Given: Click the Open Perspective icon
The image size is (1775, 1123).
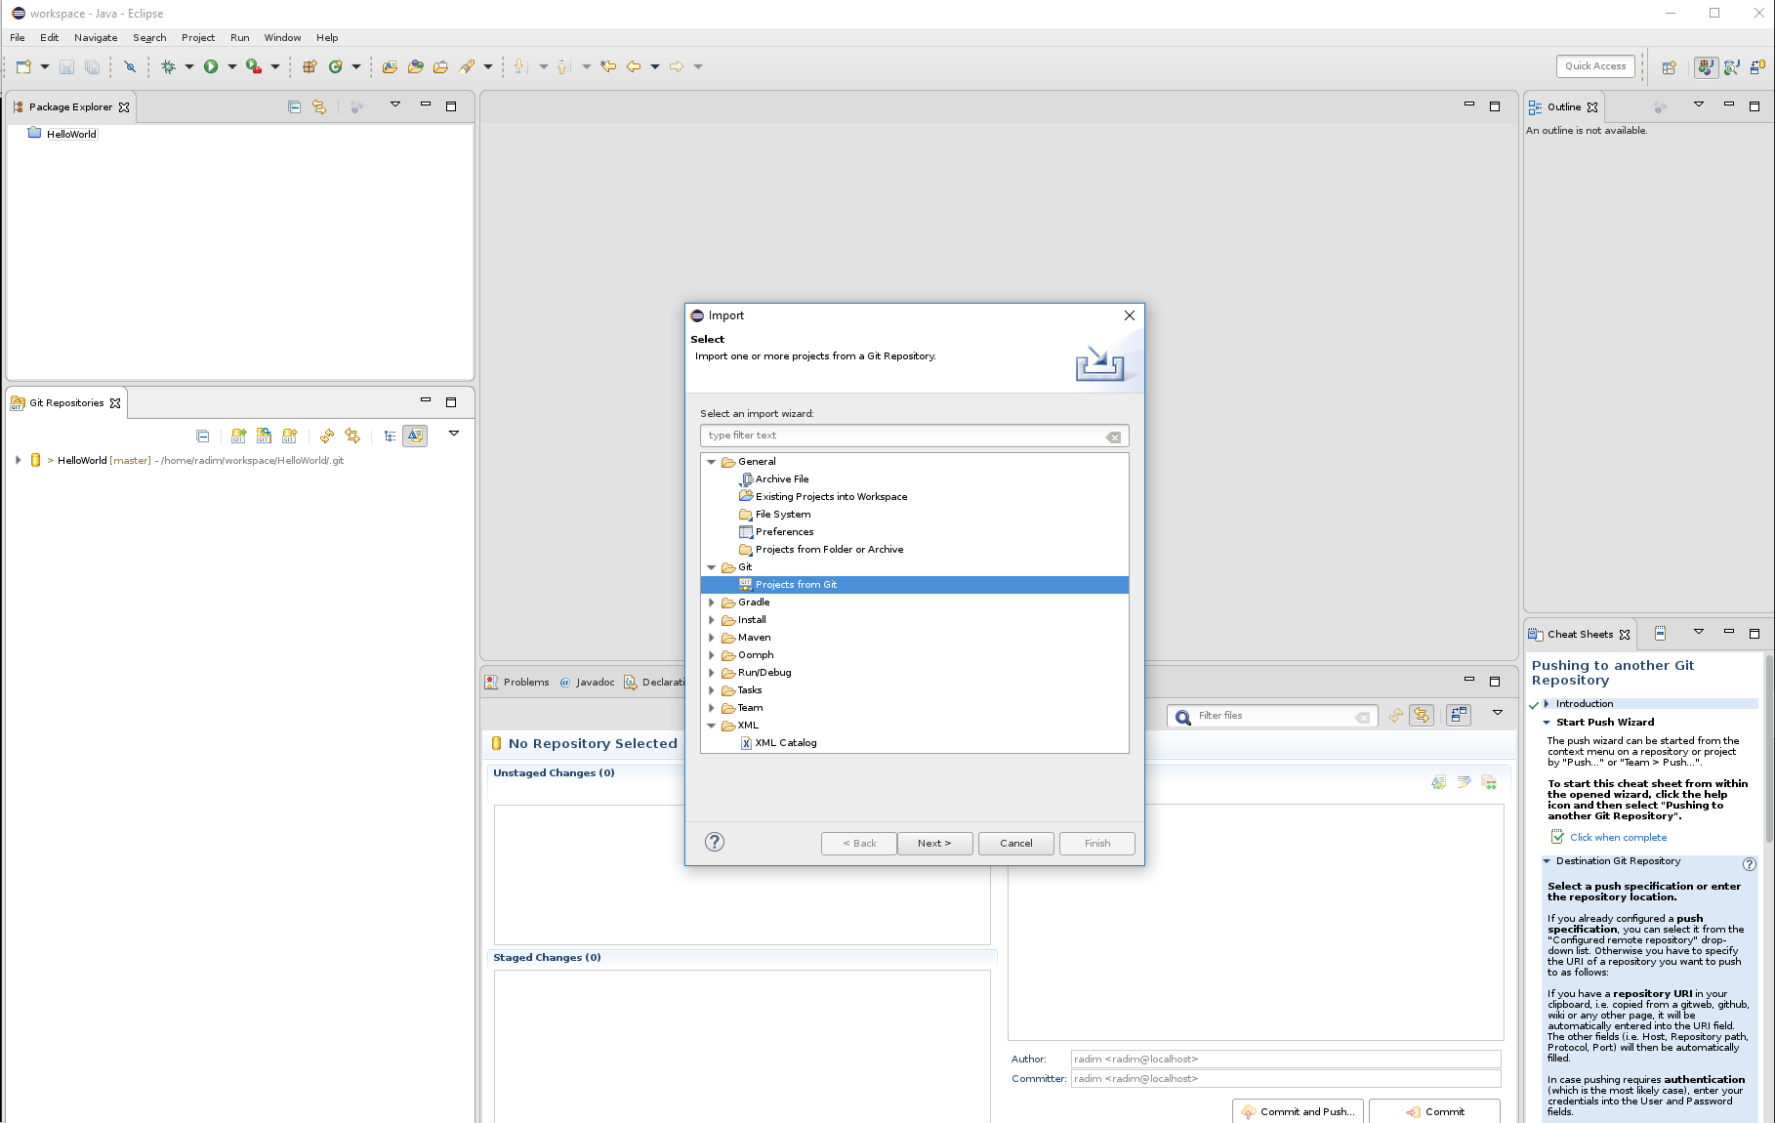Looking at the screenshot, I should (1670, 66).
